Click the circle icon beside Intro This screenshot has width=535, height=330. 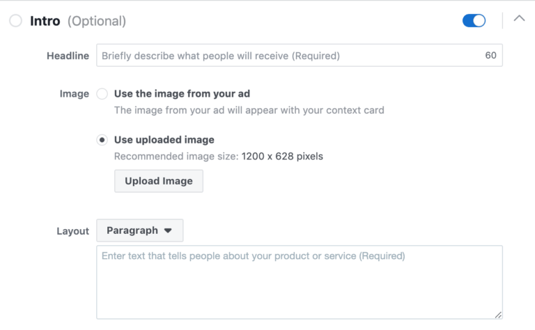coord(15,21)
